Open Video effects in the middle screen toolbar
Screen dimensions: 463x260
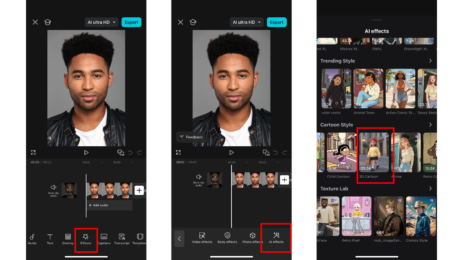[x=202, y=238]
